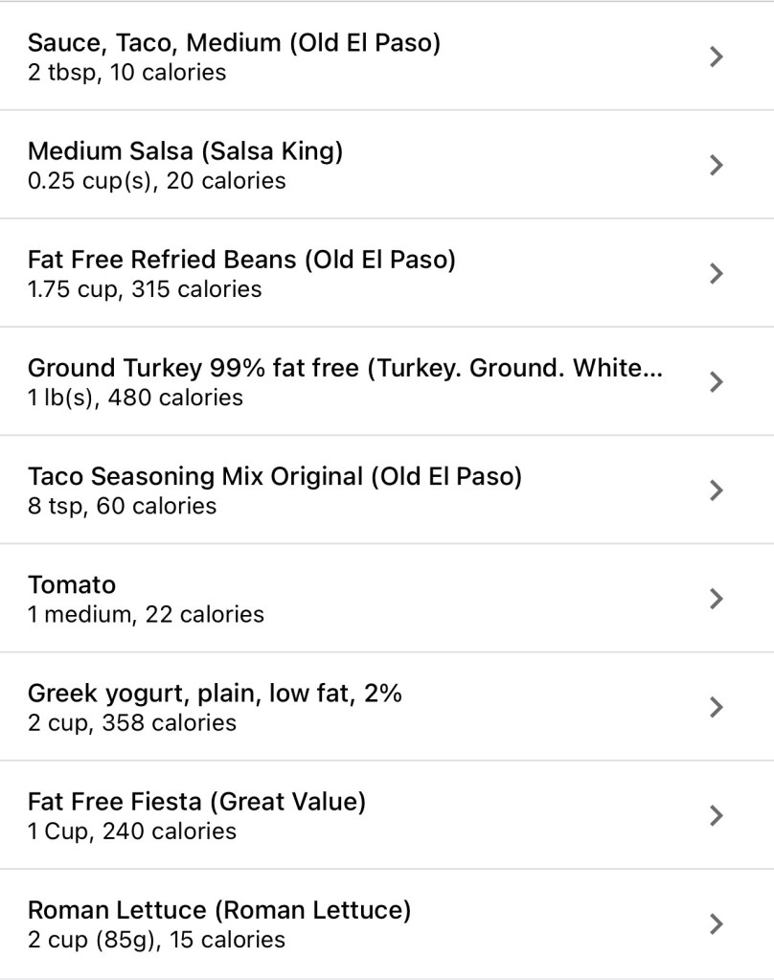
Task: Select Ground Turkey 99% fat free
Action: tap(345, 368)
